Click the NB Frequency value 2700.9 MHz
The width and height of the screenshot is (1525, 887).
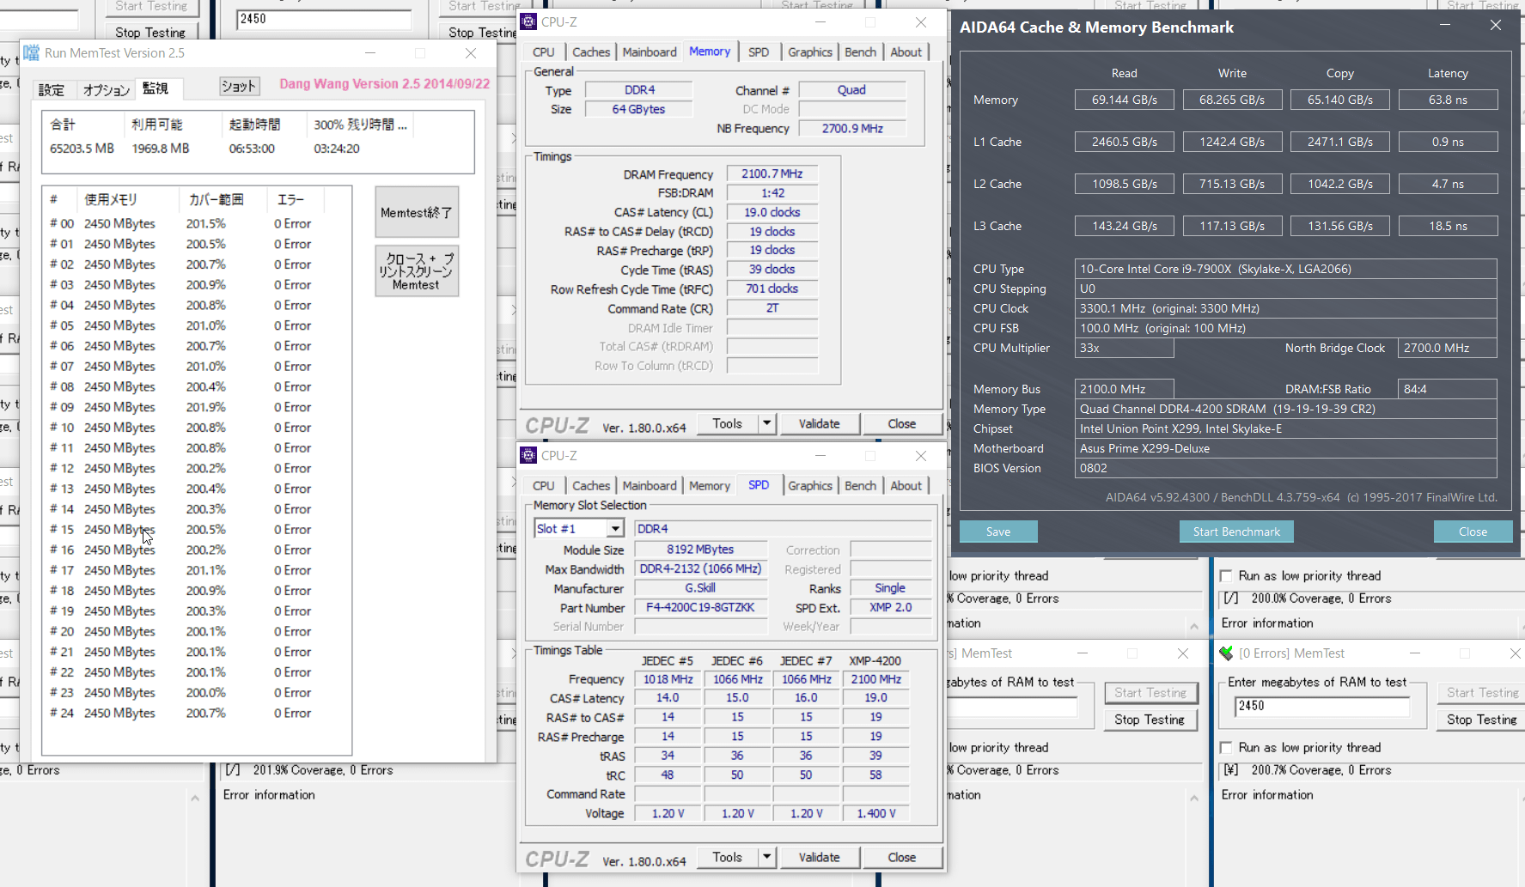pyautogui.click(x=852, y=129)
